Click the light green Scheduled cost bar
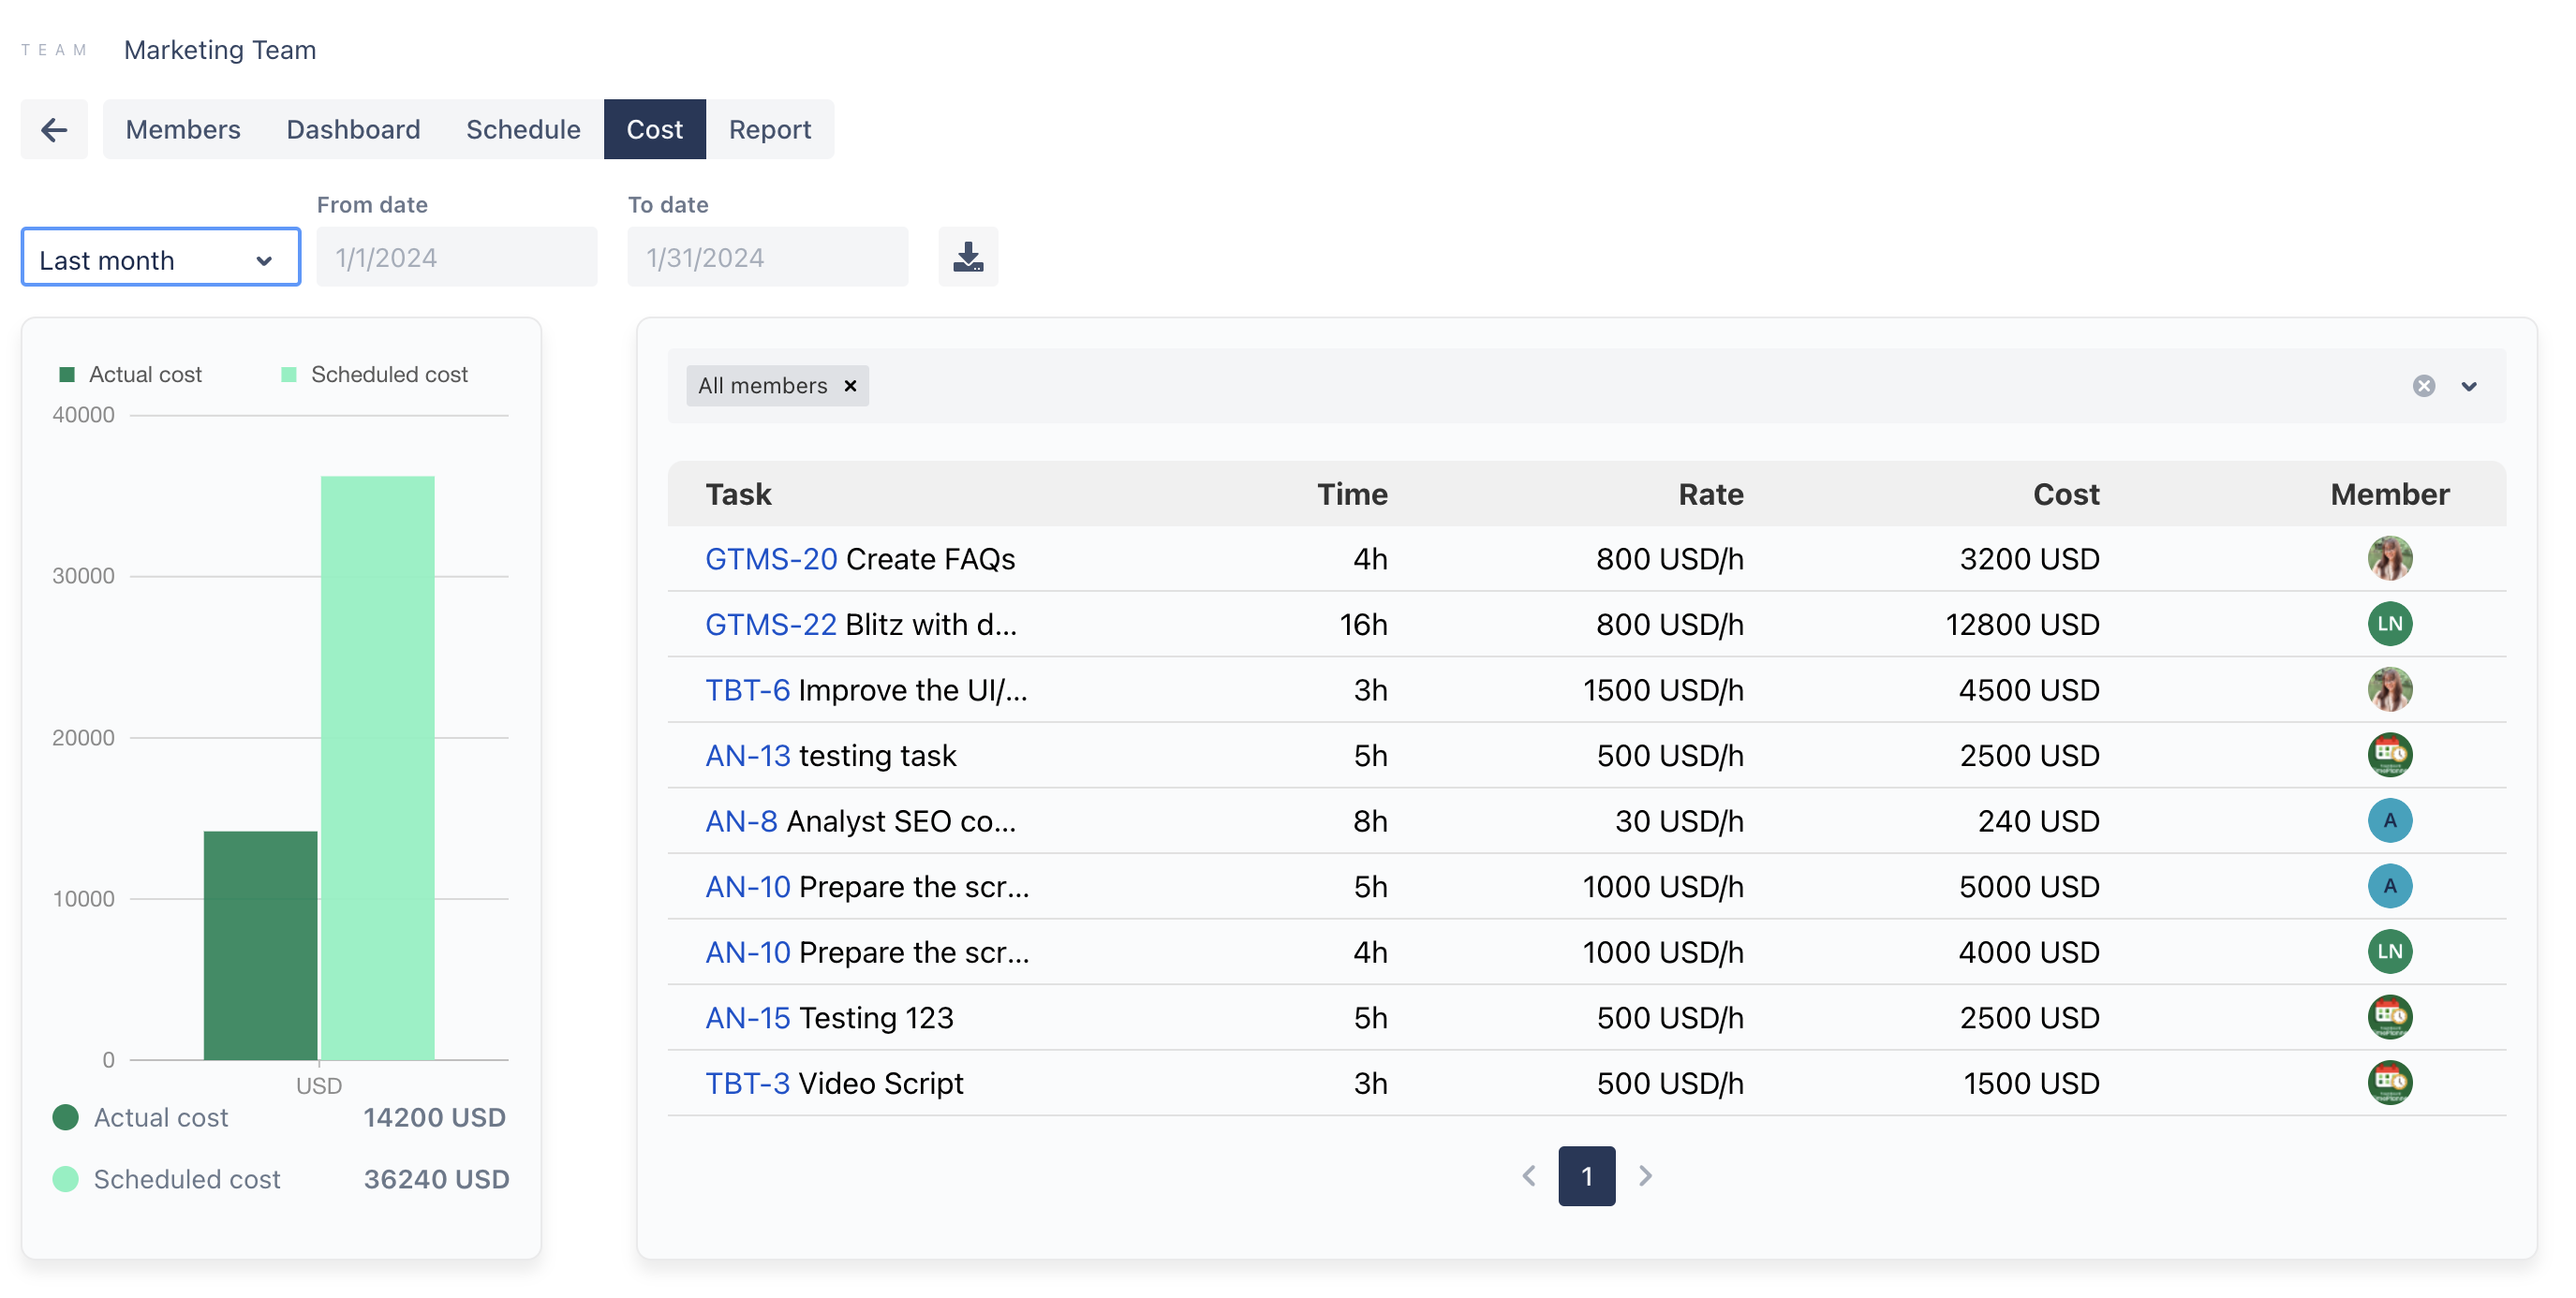2576x1298 pixels. click(x=377, y=768)
